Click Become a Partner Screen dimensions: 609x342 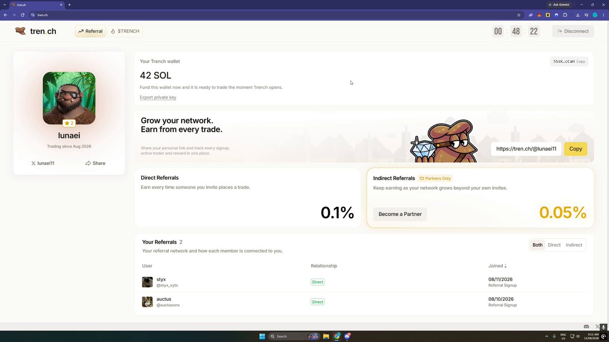[400, 214]
